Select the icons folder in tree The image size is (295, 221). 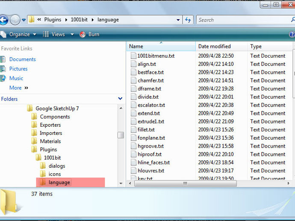[x=55, y=174]
